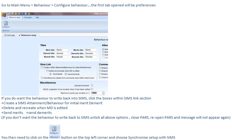Open the Help ribbon tab
232x140 pixels.
[37, 17]
